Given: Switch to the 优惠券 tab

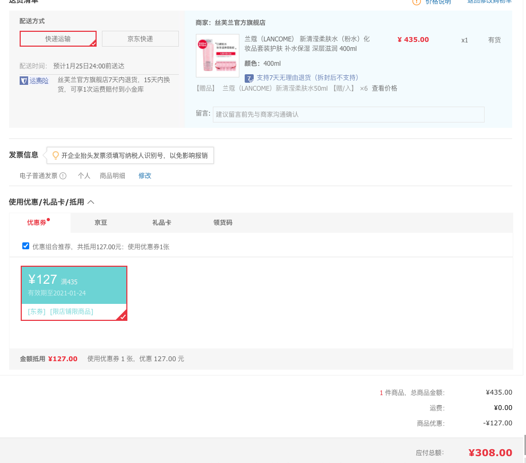Looking at the screenshot, I should pyautogui.click(x=37, y=223).
